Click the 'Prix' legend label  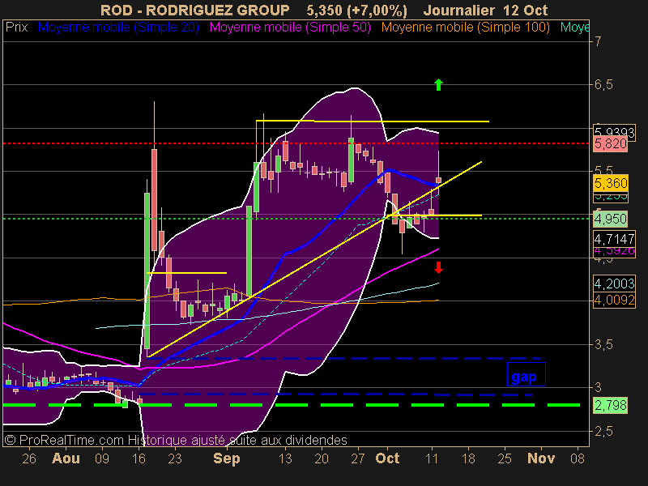(16, 28)
